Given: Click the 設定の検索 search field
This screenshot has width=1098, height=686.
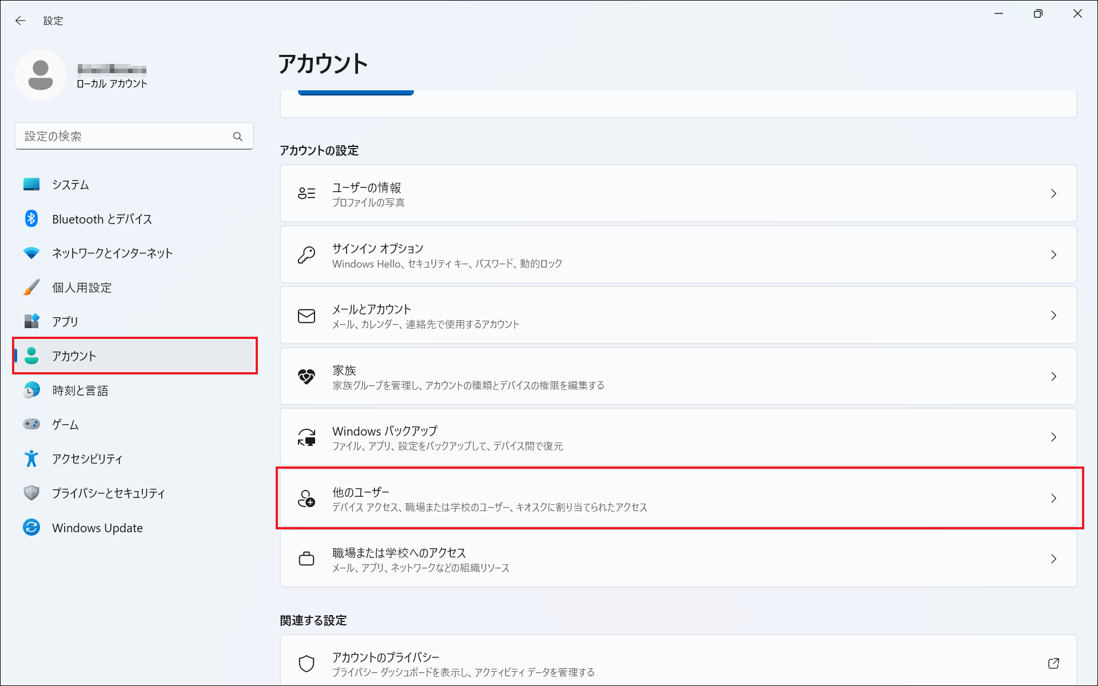Looking at the screenshot, I should [123, 137].
